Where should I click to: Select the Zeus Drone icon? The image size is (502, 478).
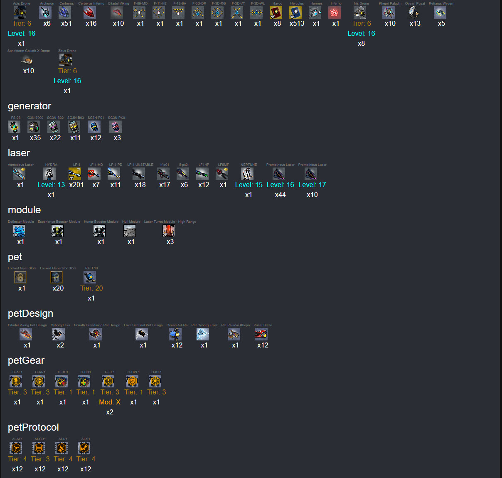(x=66, y=60)
